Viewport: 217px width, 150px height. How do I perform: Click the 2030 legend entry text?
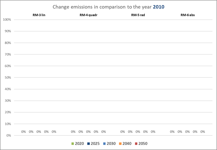coord(111,144)
